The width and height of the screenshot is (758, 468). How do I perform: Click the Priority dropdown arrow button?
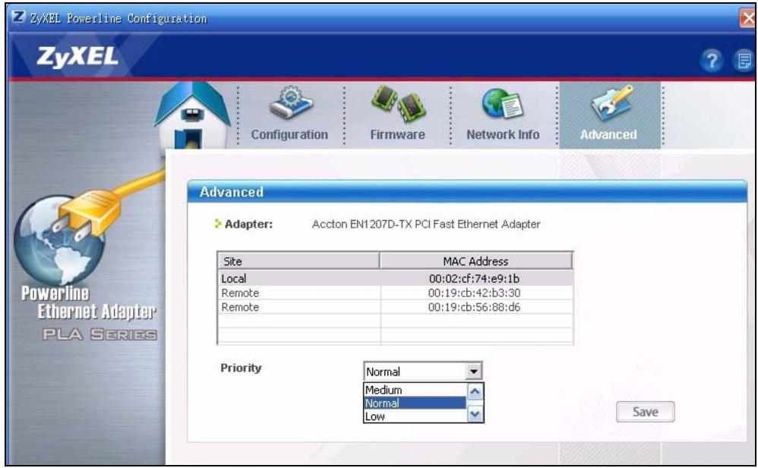coord(474,372)
